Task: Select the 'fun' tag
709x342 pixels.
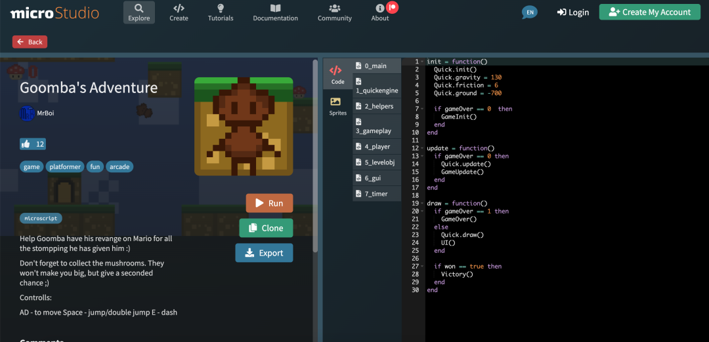Action: pos(95,166)
